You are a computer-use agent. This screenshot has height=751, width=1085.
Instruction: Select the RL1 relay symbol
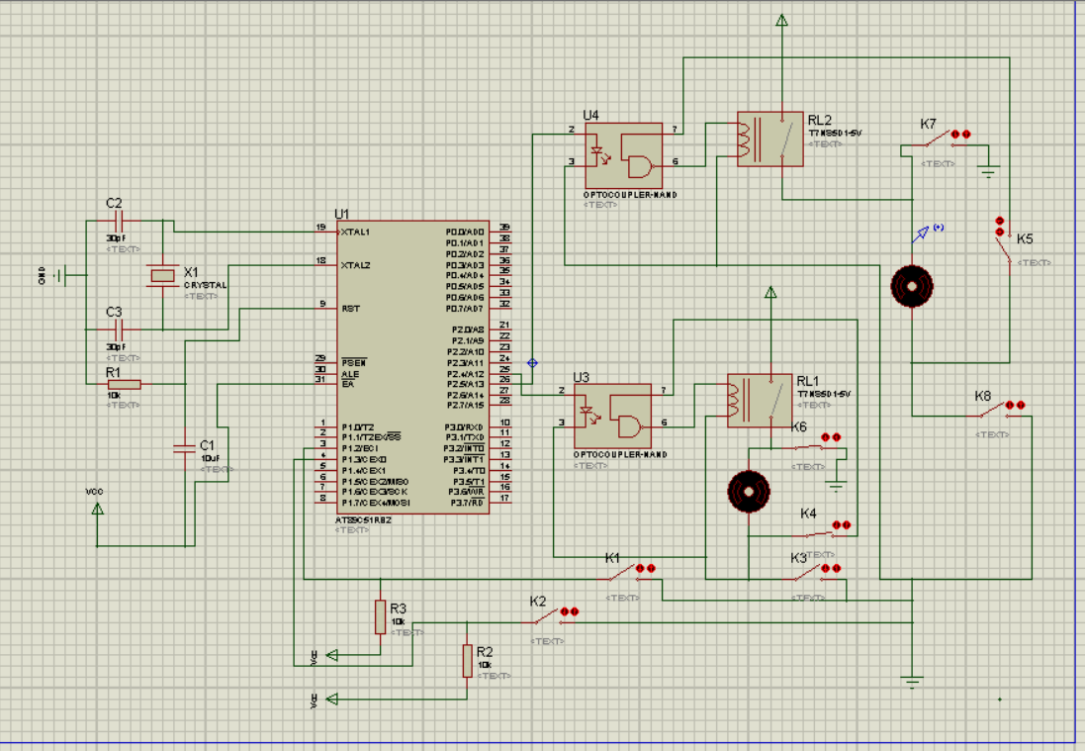[760, 400]
